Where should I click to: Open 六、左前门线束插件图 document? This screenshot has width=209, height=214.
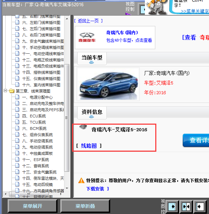(41, 23)
